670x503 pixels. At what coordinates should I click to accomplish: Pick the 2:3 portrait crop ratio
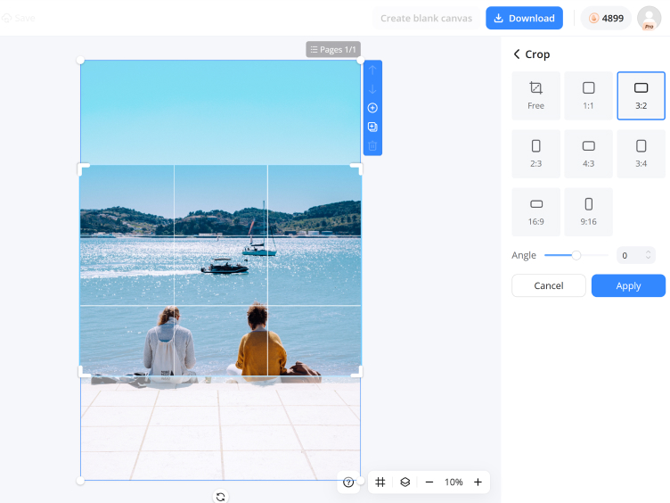click(x=535, y=153)
